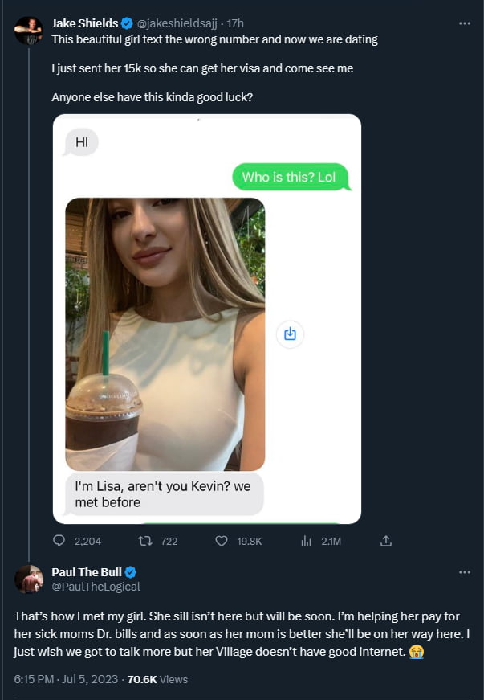The height and width of the screenshot is (700, 484).
Task: Open Jake Shields' profile avatar
Action: (28, 31)
